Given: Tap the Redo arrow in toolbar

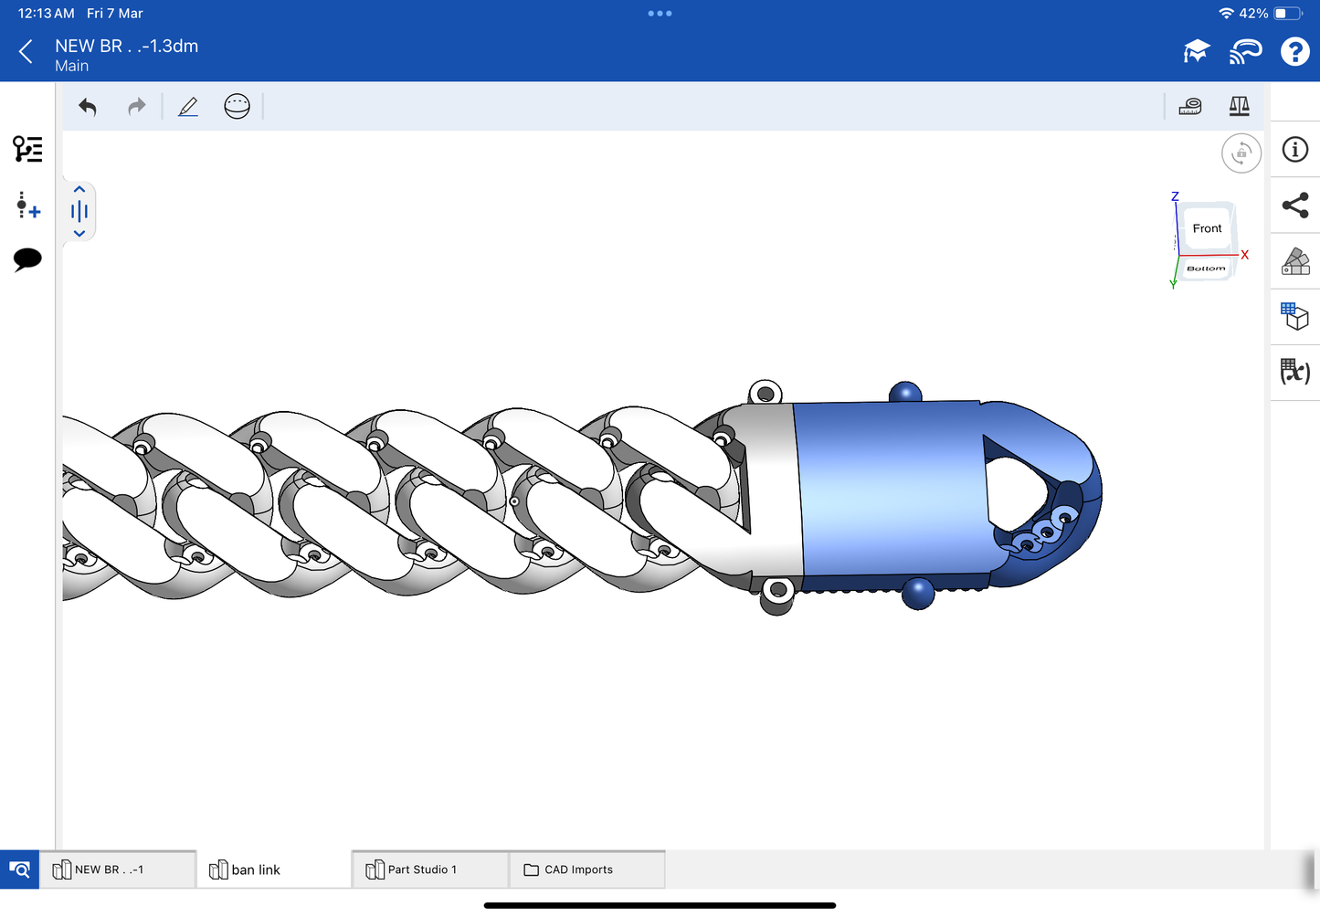Looking at the screenshot, I should tap(137, 107).
